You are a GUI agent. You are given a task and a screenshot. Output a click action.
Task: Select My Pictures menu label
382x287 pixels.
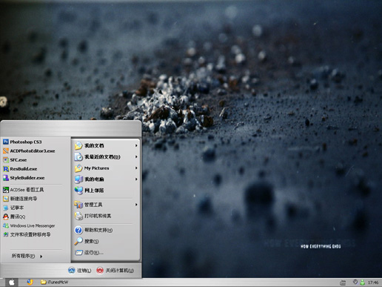point(96,168)
